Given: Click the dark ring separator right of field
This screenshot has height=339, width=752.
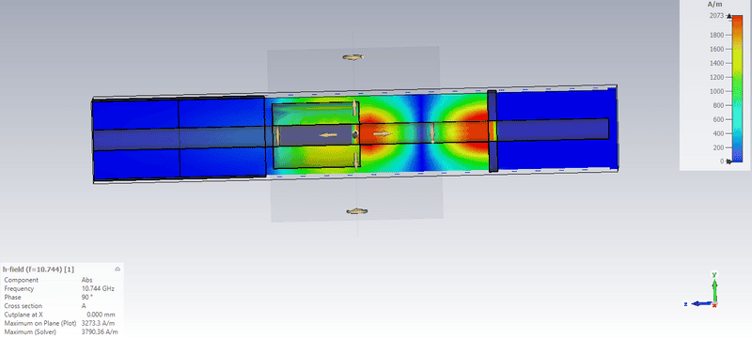Looking at the screenshot, I should click(492, 131).
